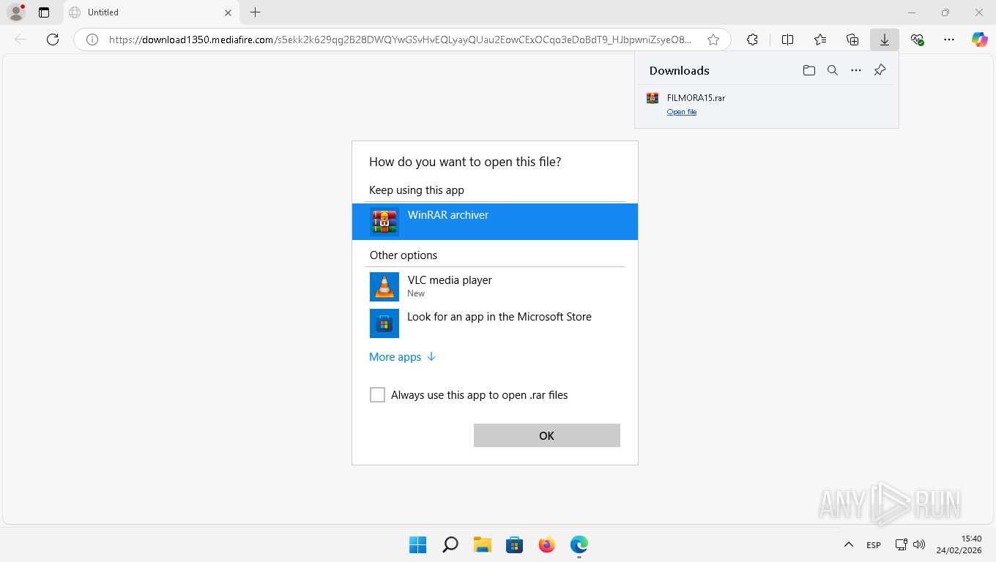
Task: Open the Favorites list icon
Action: pyautogui.click(x=820, y=40)
